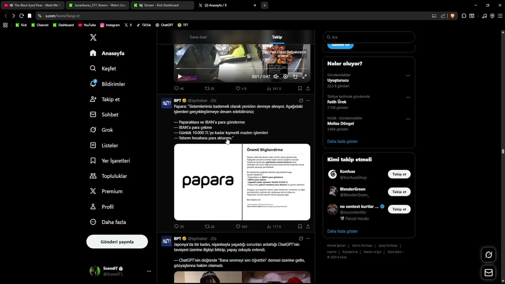Open Papara image thumbnail
Image resolution: width=505 pixels, height=284 pixels.
[x=208, y=182]
